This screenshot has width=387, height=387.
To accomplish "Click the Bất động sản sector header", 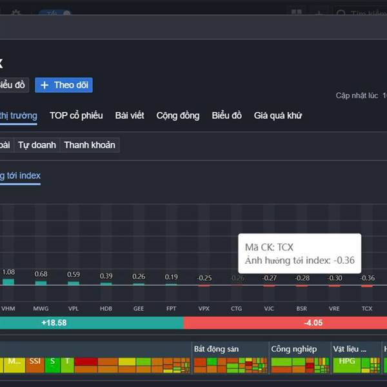I will point(215,349).
